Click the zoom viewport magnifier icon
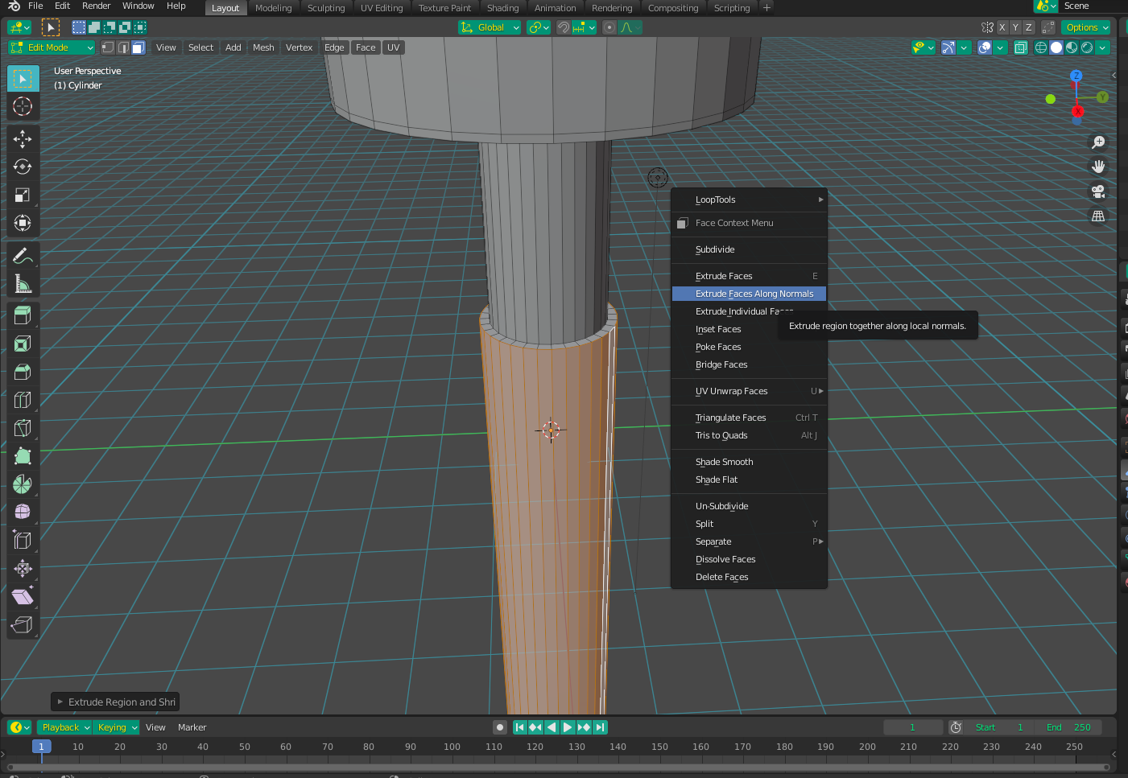This screenshot has width=1128, height=778. coord(1098,142)
